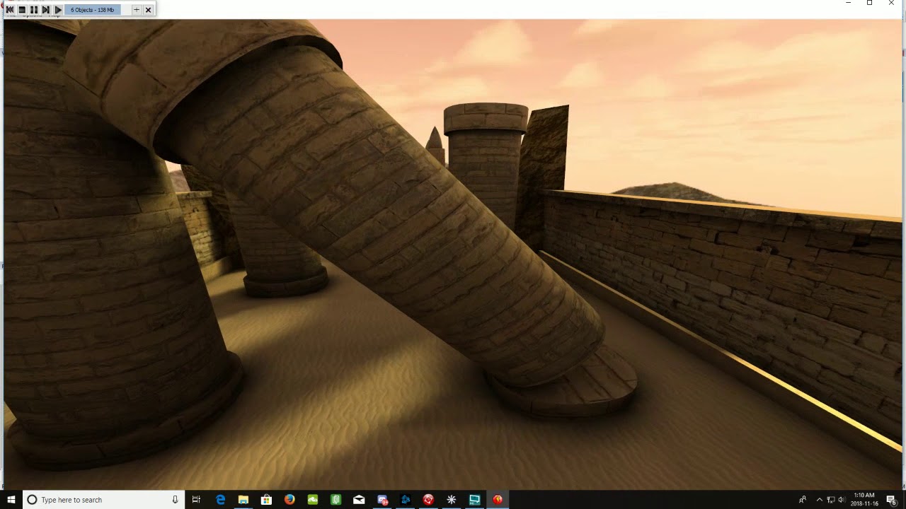Viewport: 906px width, 509px height.
Task: Close the application window
Action: coord(891,4)
